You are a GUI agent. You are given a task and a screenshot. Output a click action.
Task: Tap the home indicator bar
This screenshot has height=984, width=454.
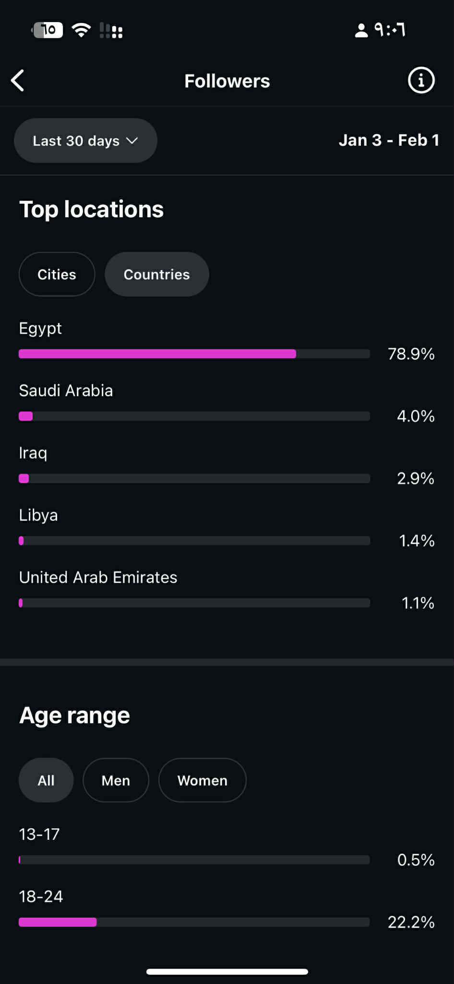(227, 972)
